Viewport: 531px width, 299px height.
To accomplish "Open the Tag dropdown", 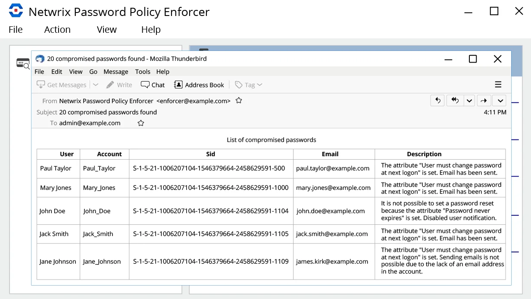I will 249,85.
